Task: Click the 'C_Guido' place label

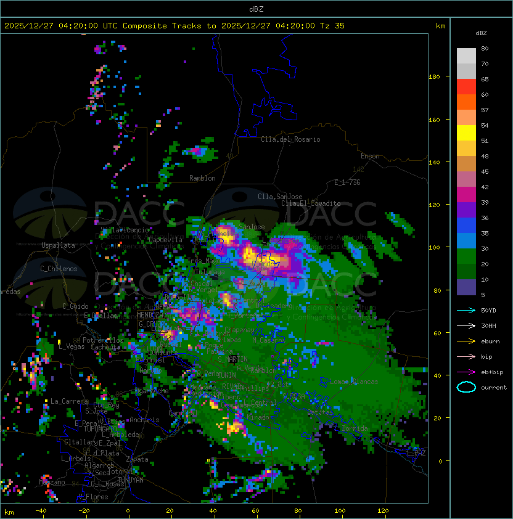Action: coord(75,306)
